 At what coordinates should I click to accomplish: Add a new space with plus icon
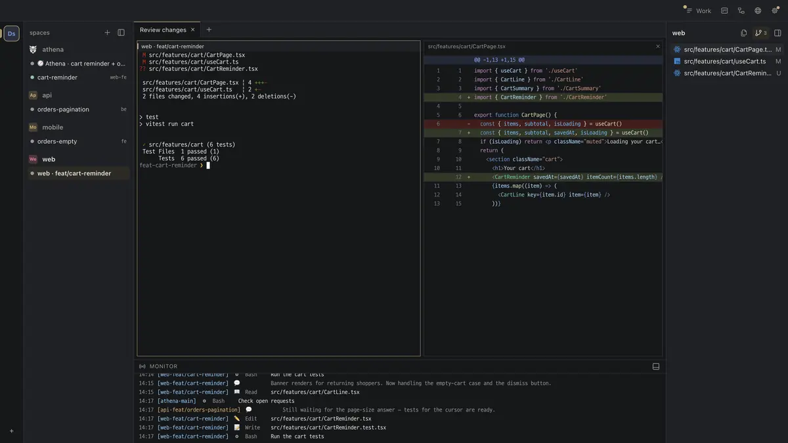point(108,33)
